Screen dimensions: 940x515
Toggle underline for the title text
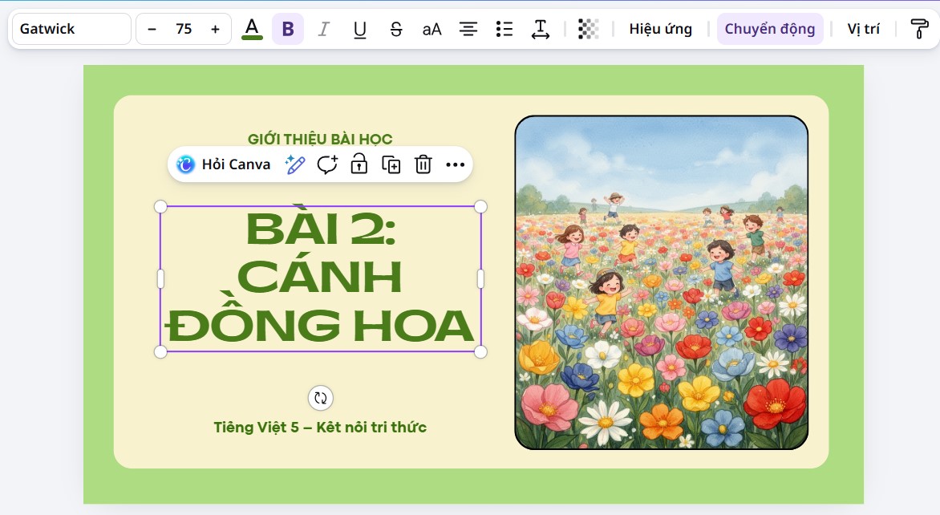(359, 29)
